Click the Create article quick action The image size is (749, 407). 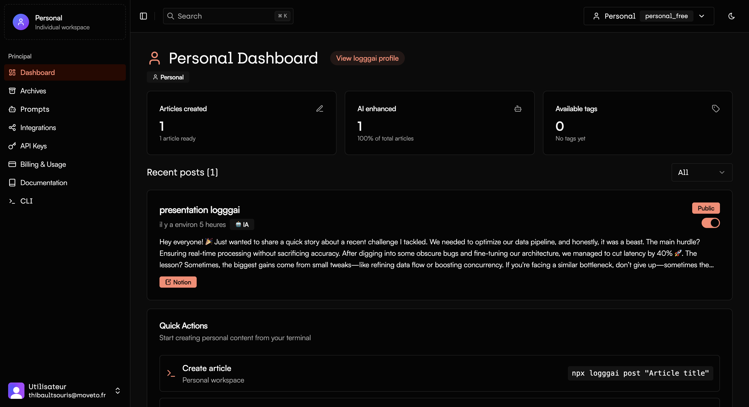point(439,374)
